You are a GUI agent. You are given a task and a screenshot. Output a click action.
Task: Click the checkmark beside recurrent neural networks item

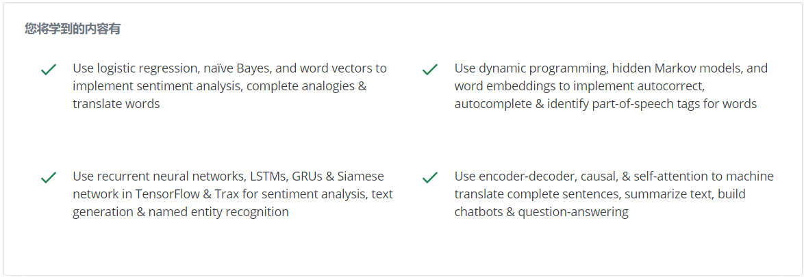click(48, 178)
